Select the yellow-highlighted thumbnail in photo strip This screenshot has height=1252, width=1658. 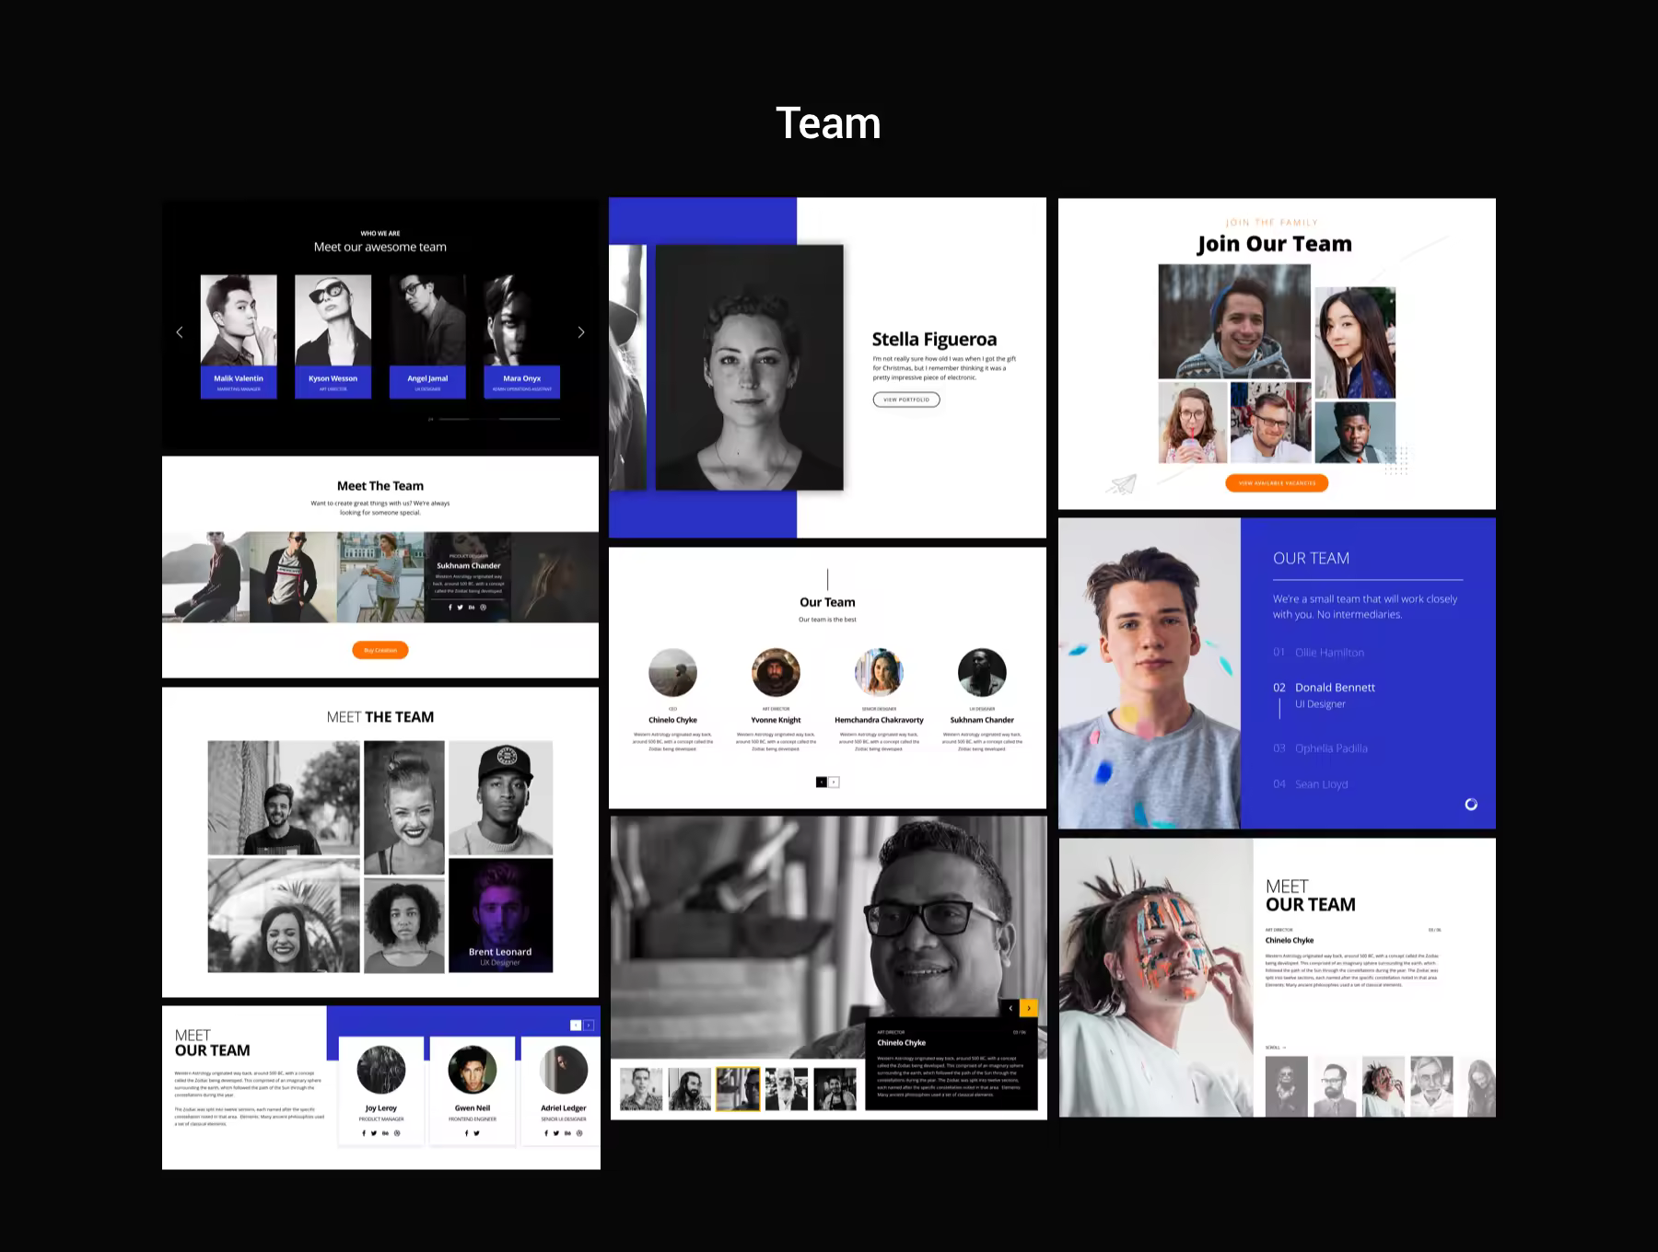(x=738, y=1089)
